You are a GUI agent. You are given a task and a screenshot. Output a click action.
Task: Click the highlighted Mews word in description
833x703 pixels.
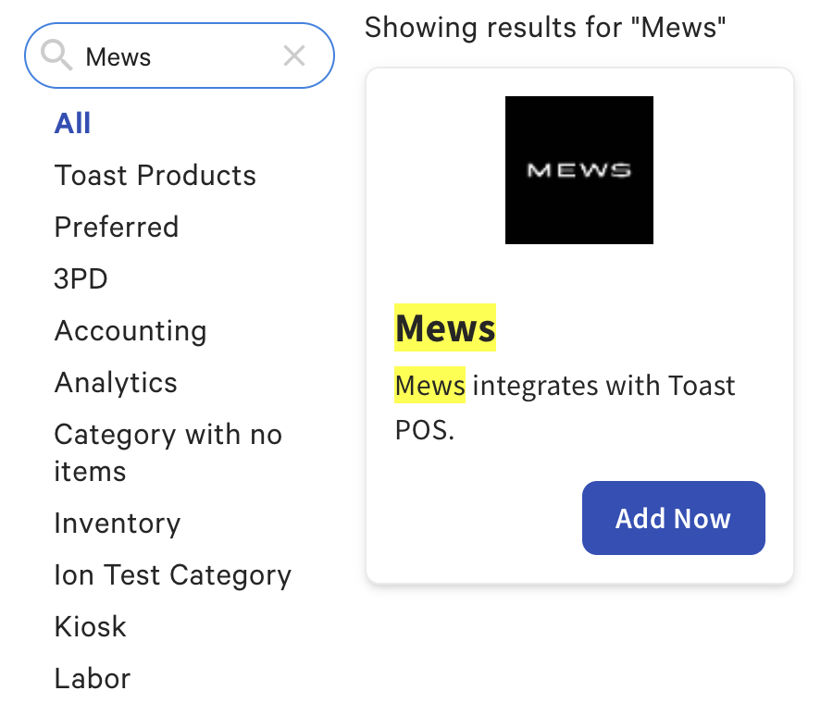429,386
